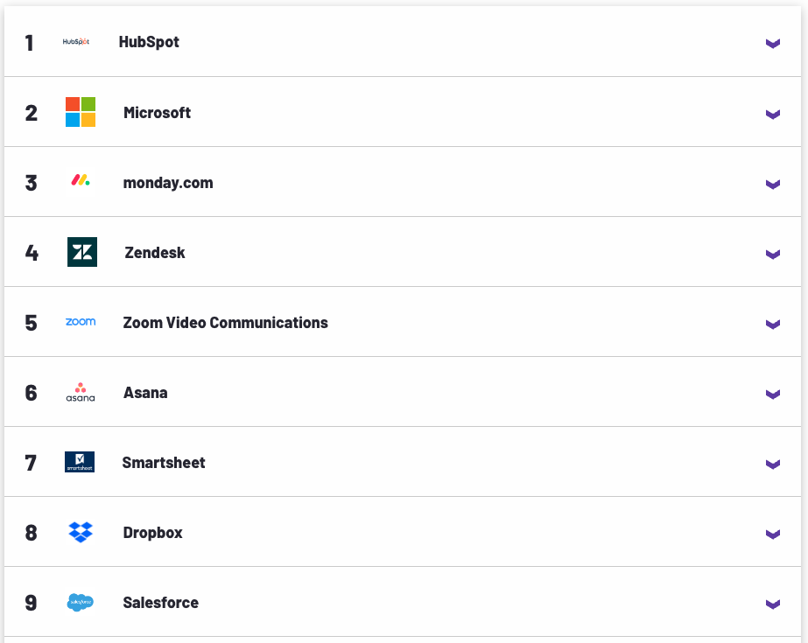
Task: Click the HubSpot logo icon
Action: [x=76, y=42]
